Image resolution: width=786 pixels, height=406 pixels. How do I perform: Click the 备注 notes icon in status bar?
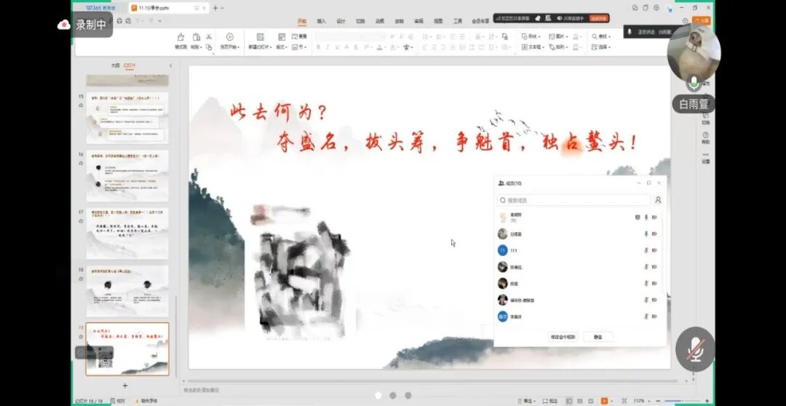click(x=528, y=400)
